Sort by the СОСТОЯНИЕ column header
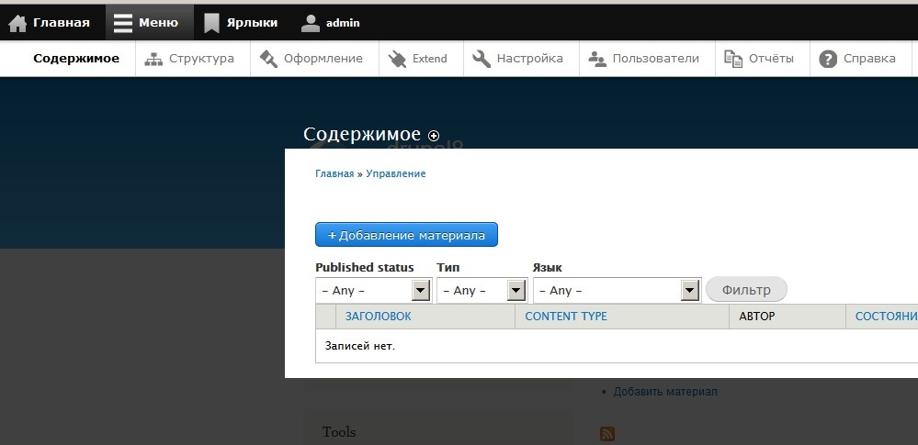Screen dimensions: 918x445 pyautogui.click(x=887, y=317)
